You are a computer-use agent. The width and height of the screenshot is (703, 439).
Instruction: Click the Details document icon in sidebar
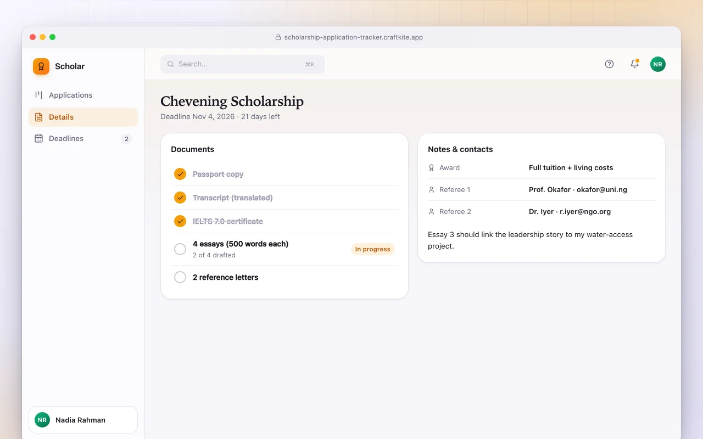coord(38,117)
